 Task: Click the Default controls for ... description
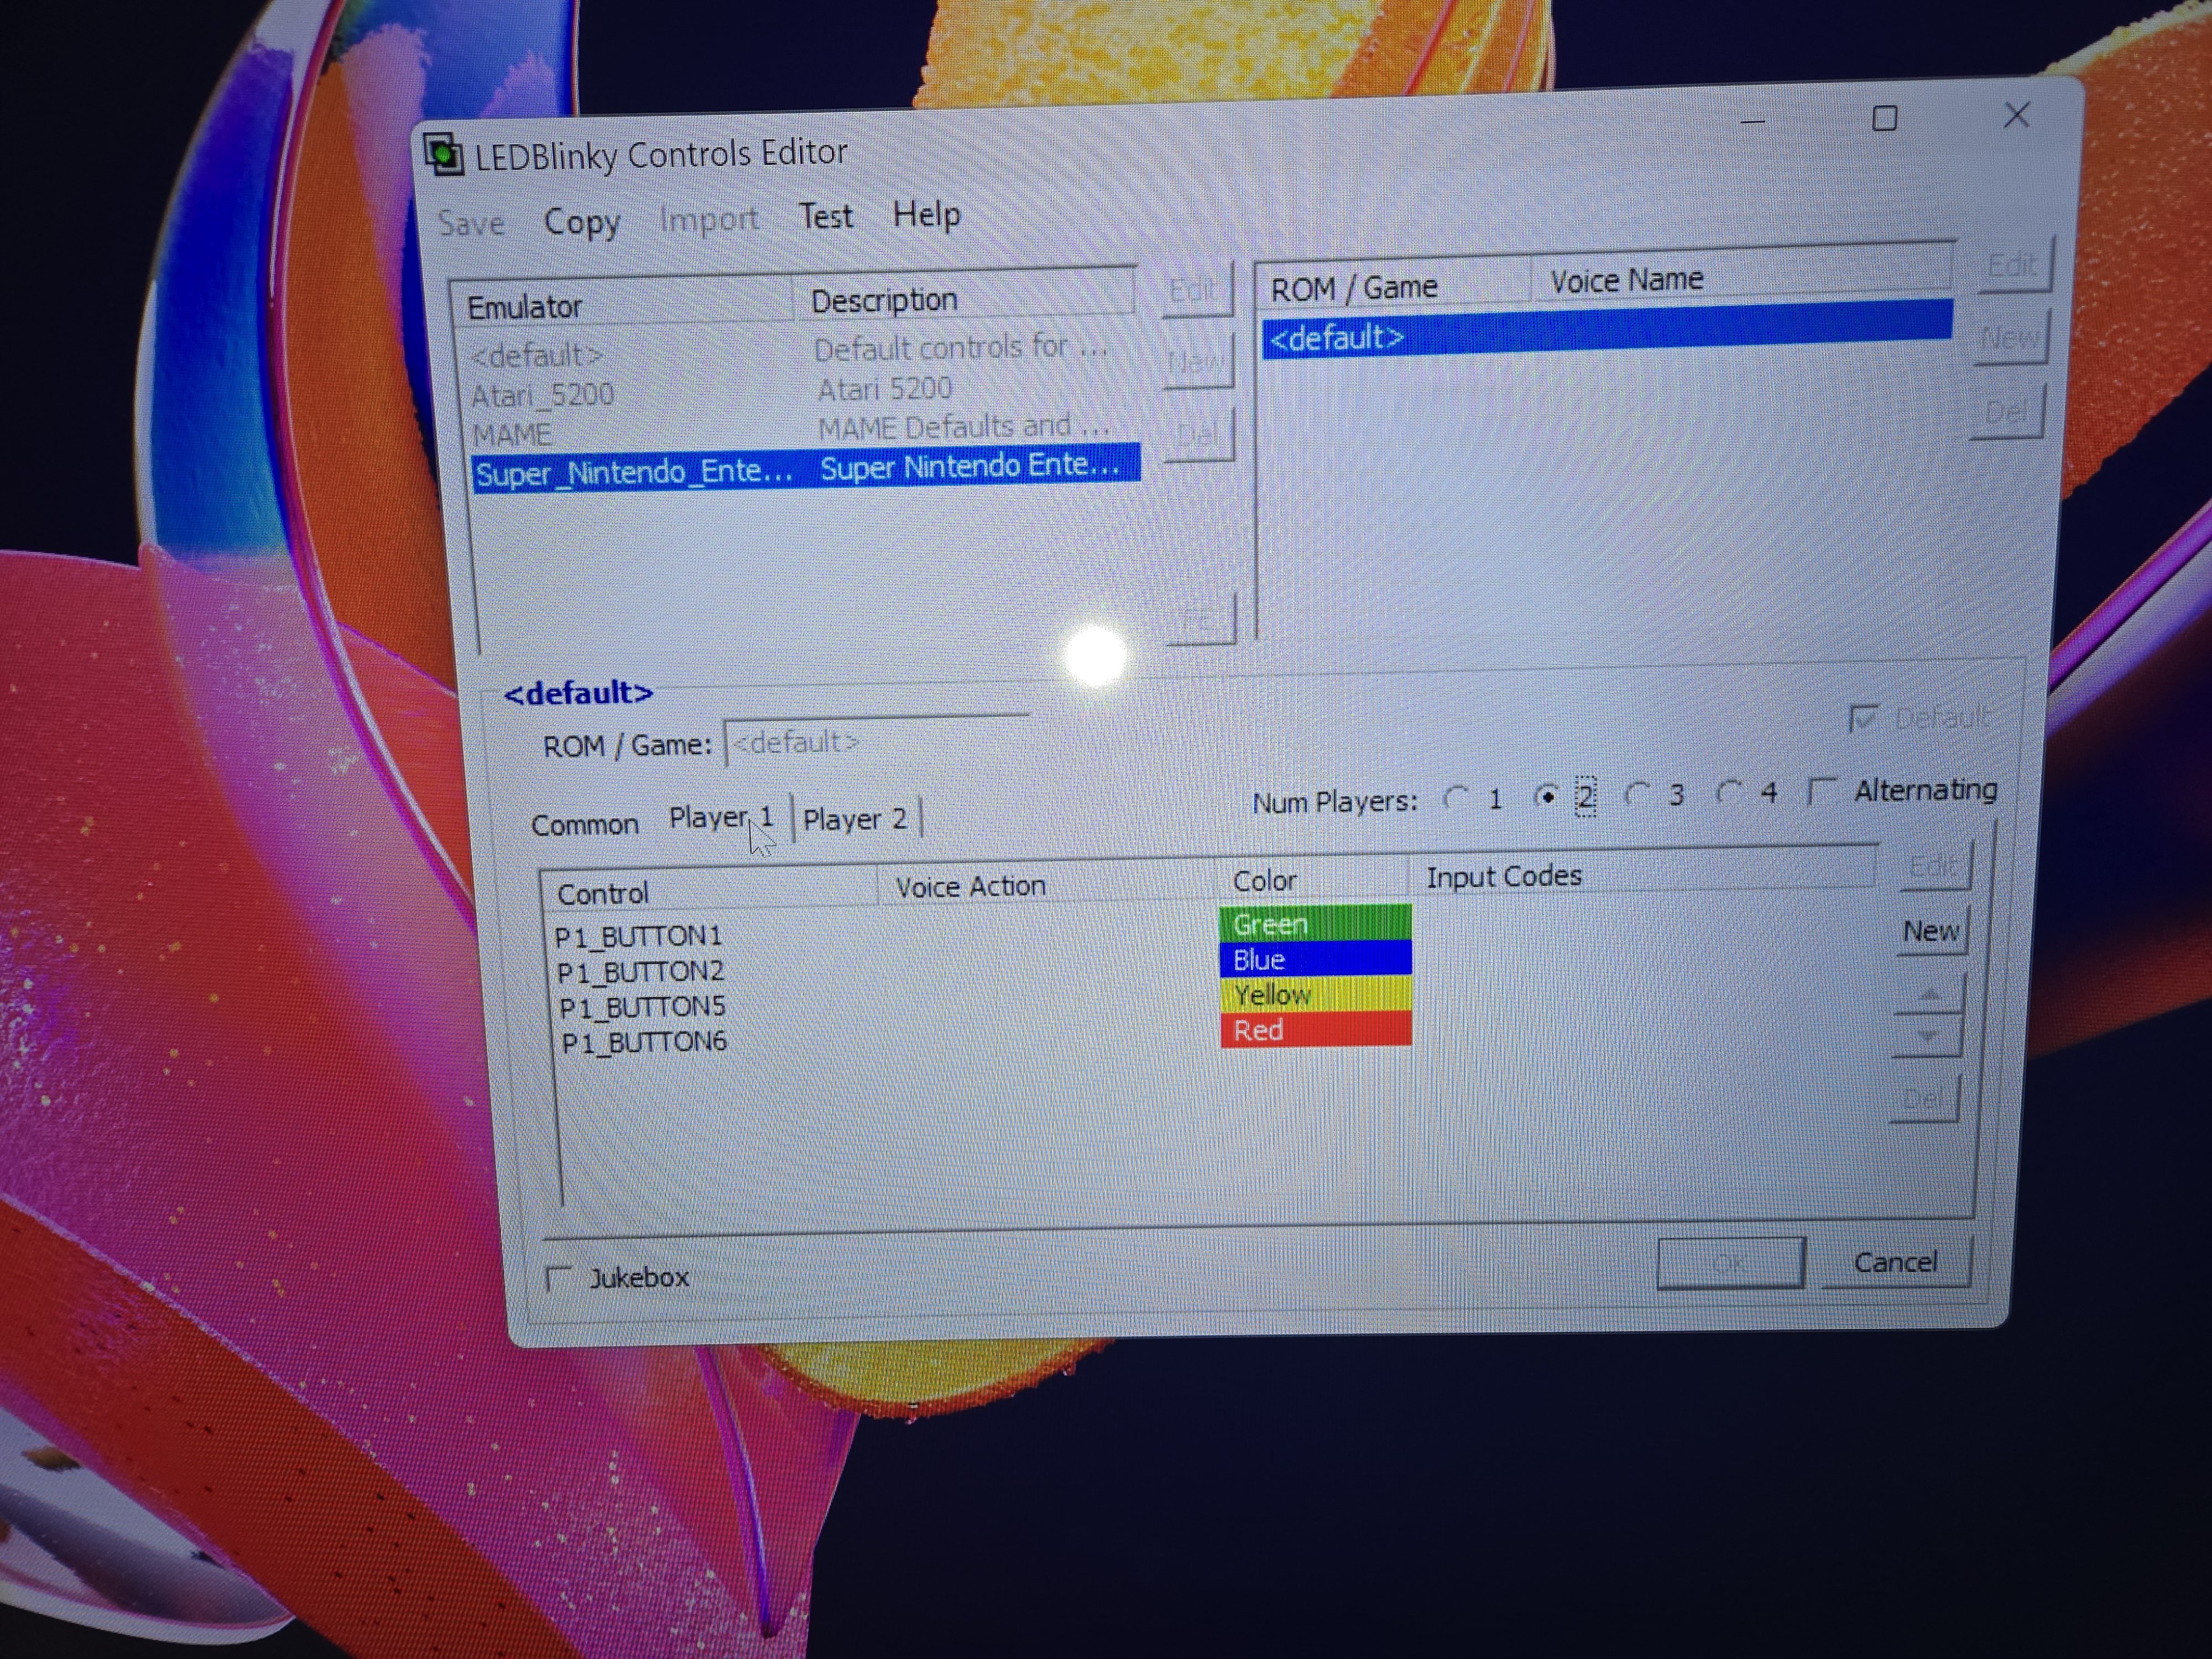(961, 347)
